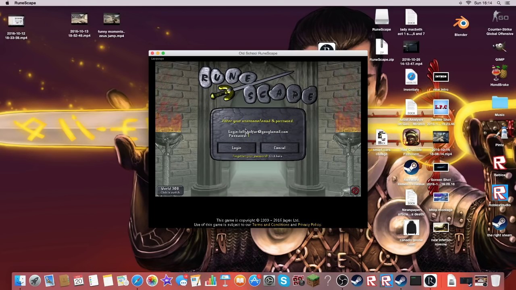The image size is (516, 290).
Task: Click the World 308 switch button
Action: point(170,190)
